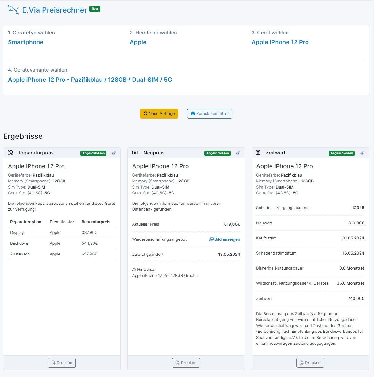
Task: Click the hourglass icon beside Zeitwert
Action: coord(258,153)
